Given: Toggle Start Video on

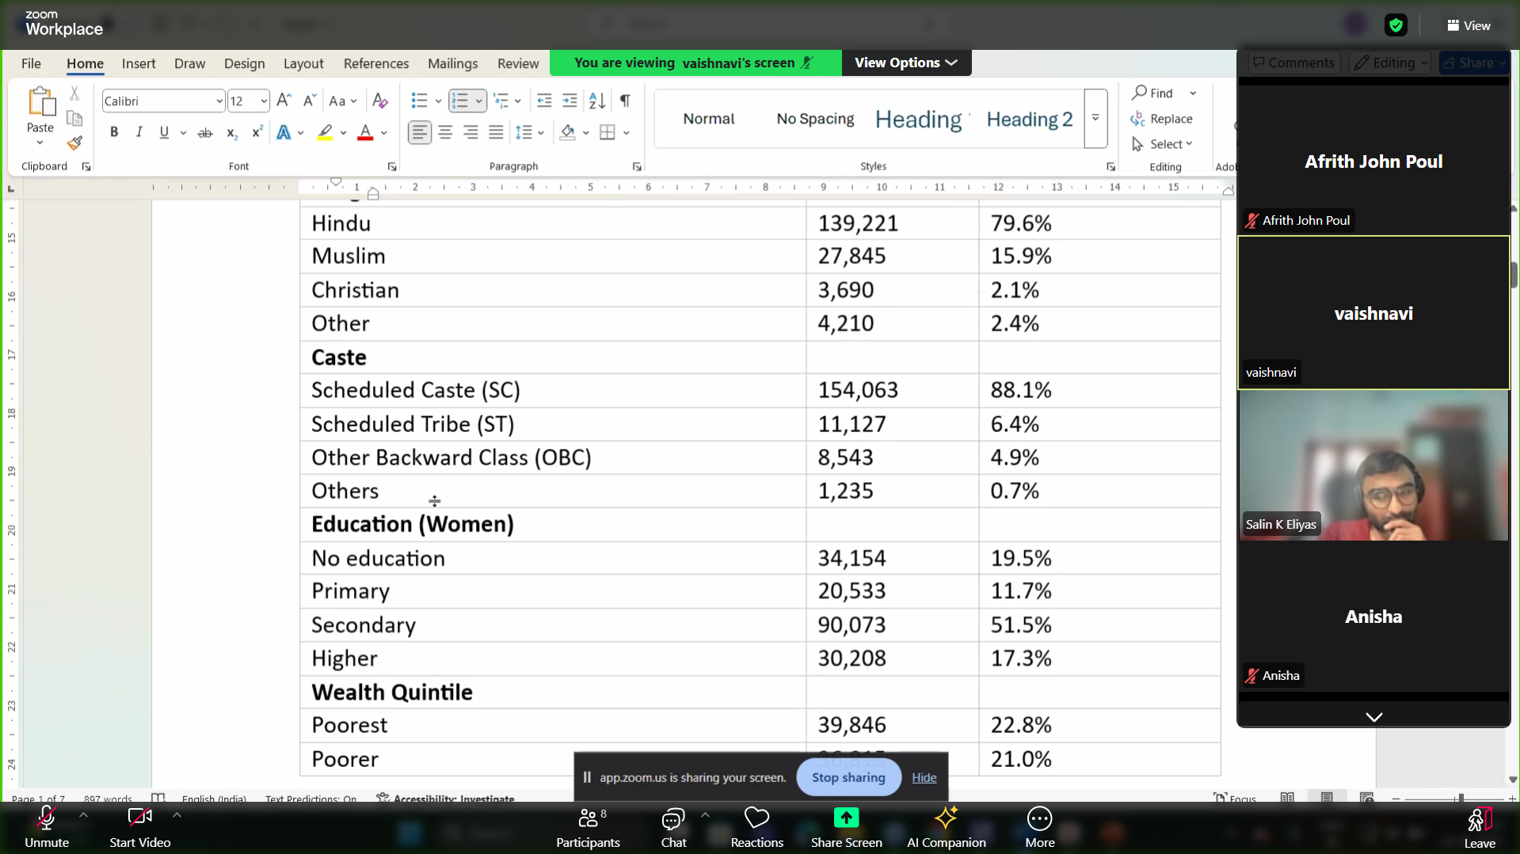Looking at the screenshot, I should [x=139, y=826].
